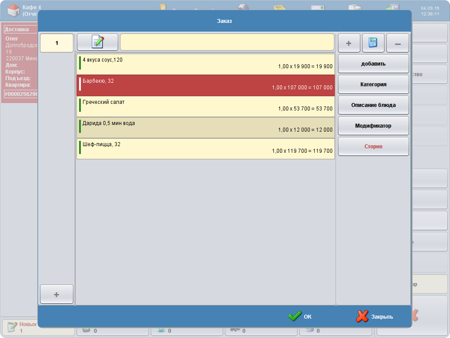
Task: Confirm order with green checkmark OK
Action: coord(300,316)
